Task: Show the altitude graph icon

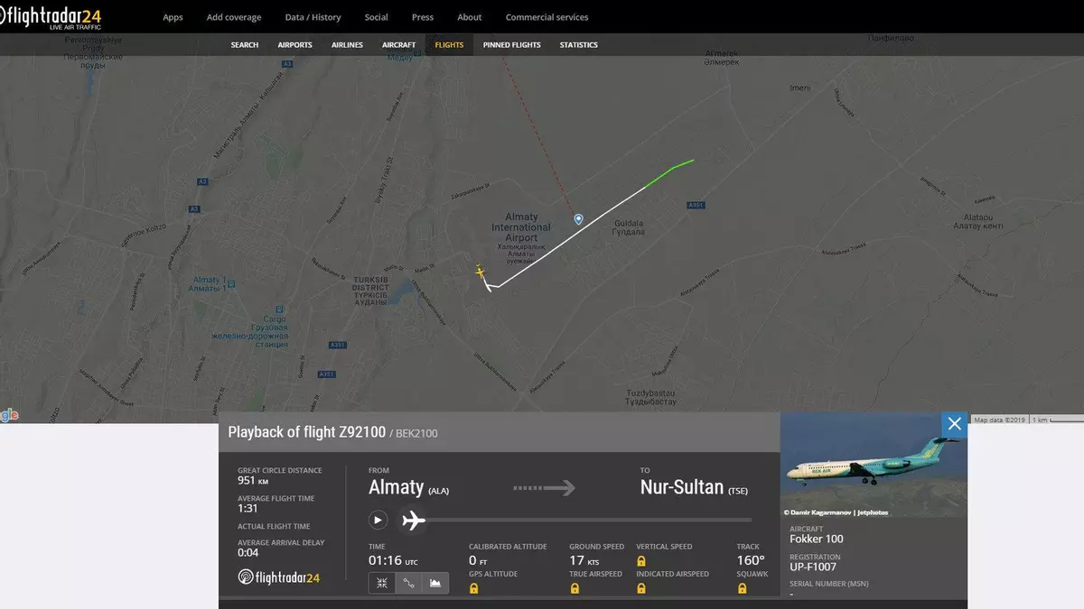Action: (x=435, y=584)
